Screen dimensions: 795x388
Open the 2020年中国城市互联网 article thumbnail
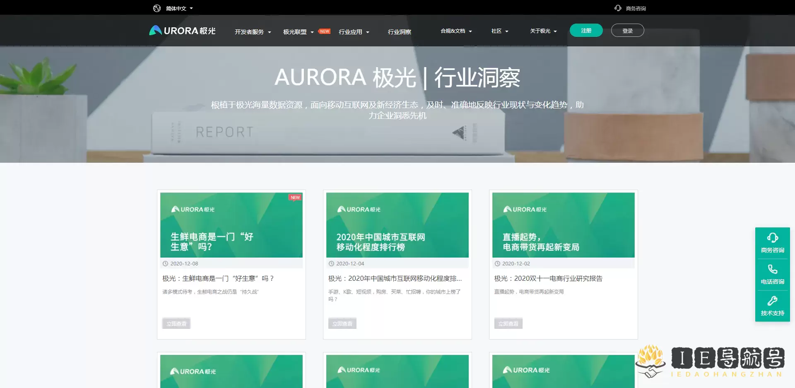pos(397,225)
